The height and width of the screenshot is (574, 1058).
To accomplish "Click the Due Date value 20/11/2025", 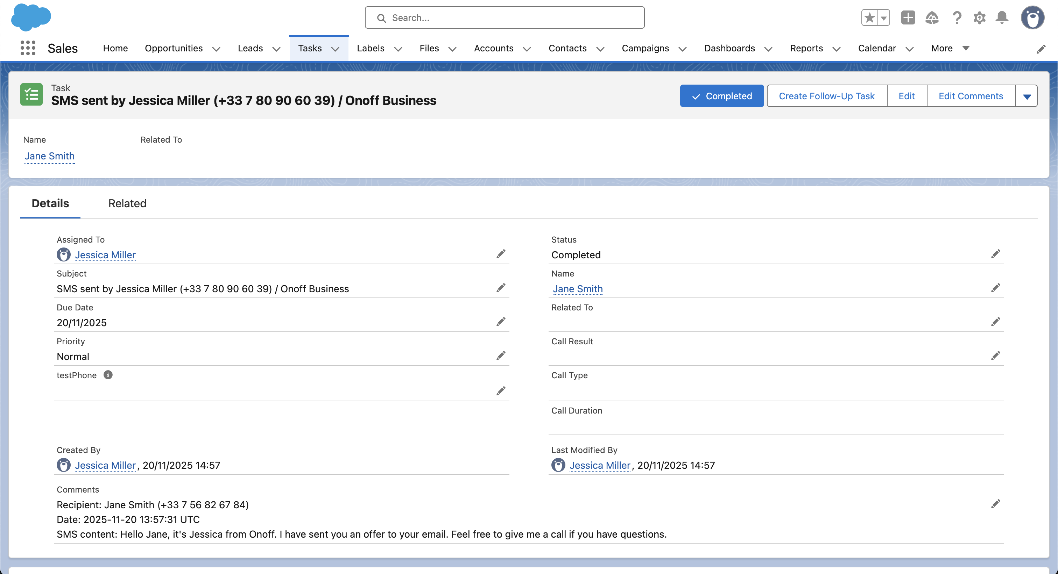I will 82,323.
